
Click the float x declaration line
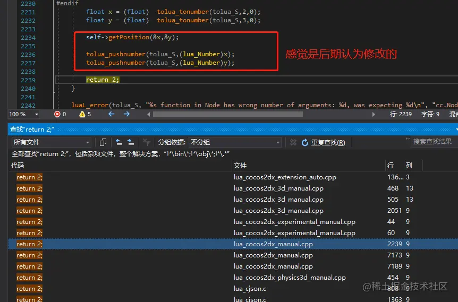coord(173,12)
